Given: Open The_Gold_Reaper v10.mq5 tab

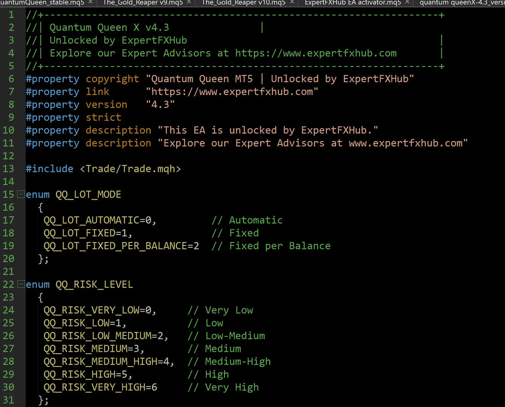Looking at the screenshot, I should 244,3.
